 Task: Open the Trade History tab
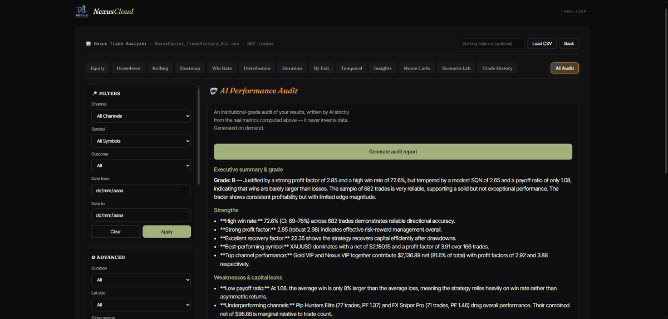[497, 68]
